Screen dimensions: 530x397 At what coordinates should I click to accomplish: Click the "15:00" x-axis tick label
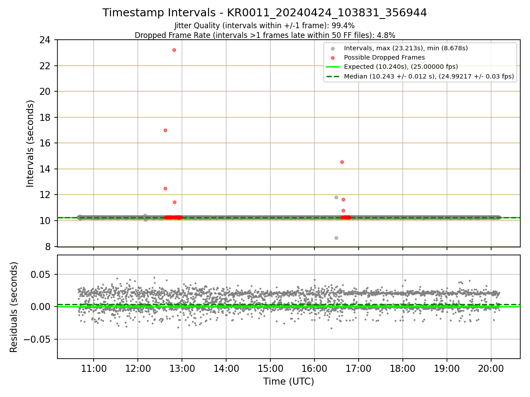(x=270, y=368)
